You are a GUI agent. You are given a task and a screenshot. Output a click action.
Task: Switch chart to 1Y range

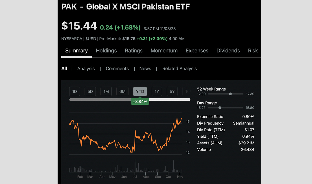click(157, 91)
